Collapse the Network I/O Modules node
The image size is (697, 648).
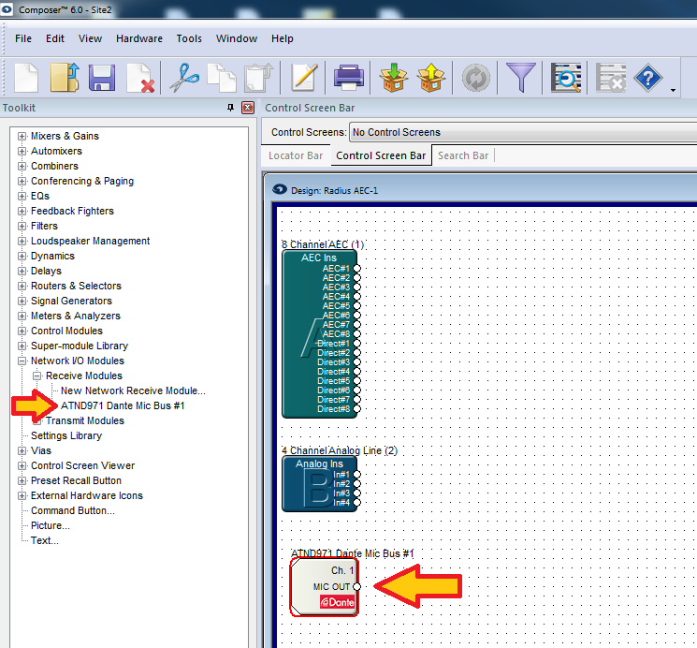22,361
